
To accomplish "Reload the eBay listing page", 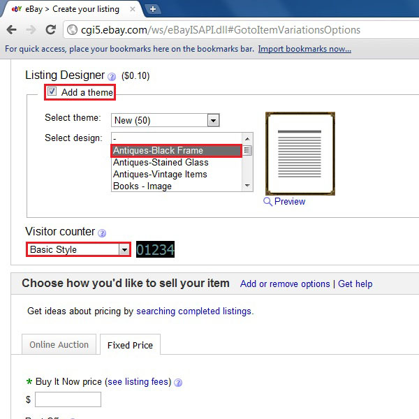I will coord(50,29).
